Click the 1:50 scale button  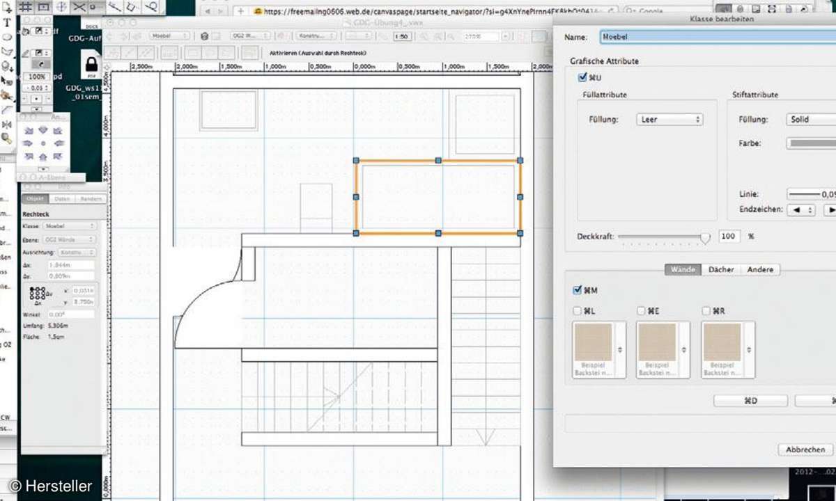tap(401, 36)
